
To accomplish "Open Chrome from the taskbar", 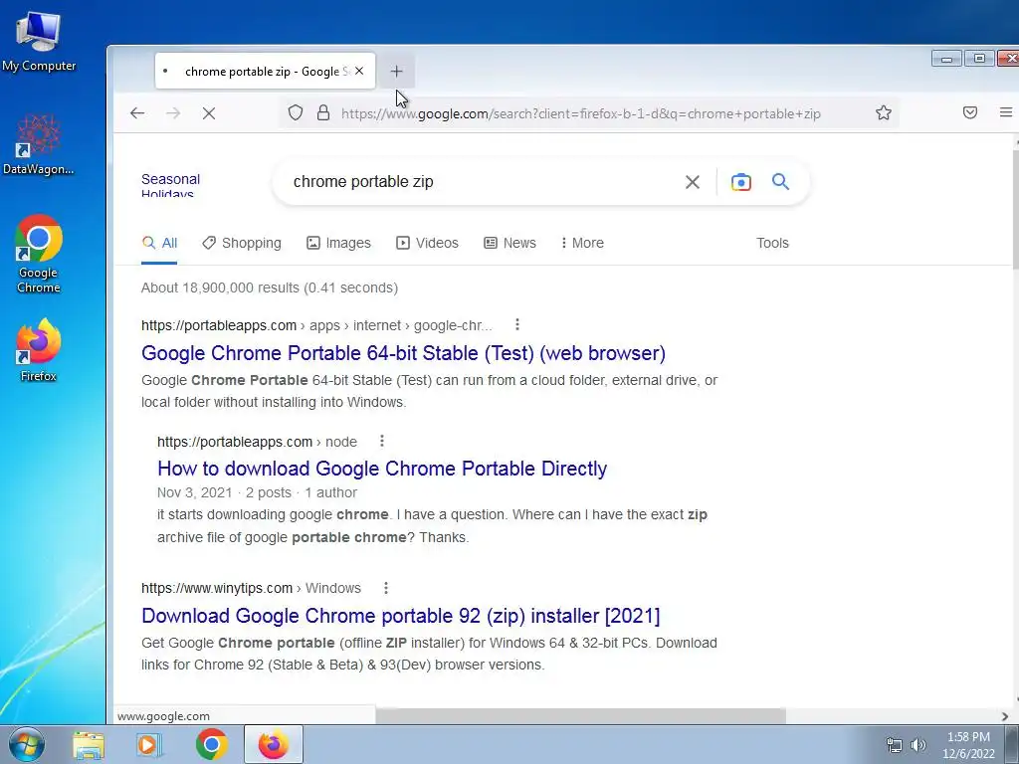I will coord(211,744).
